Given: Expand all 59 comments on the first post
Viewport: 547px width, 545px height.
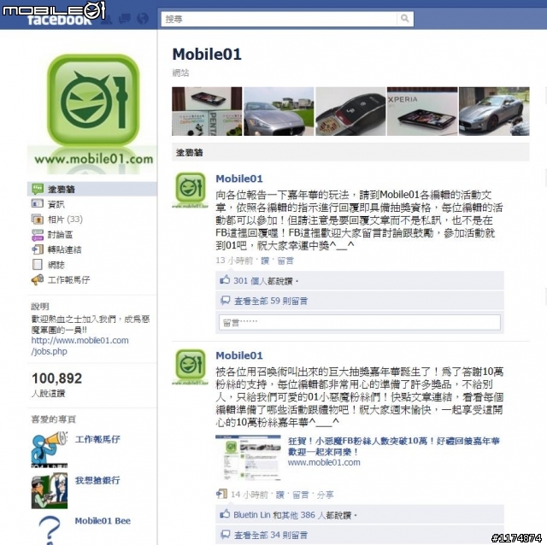Looking at the screenshot, I should click(x=271, y=301).
